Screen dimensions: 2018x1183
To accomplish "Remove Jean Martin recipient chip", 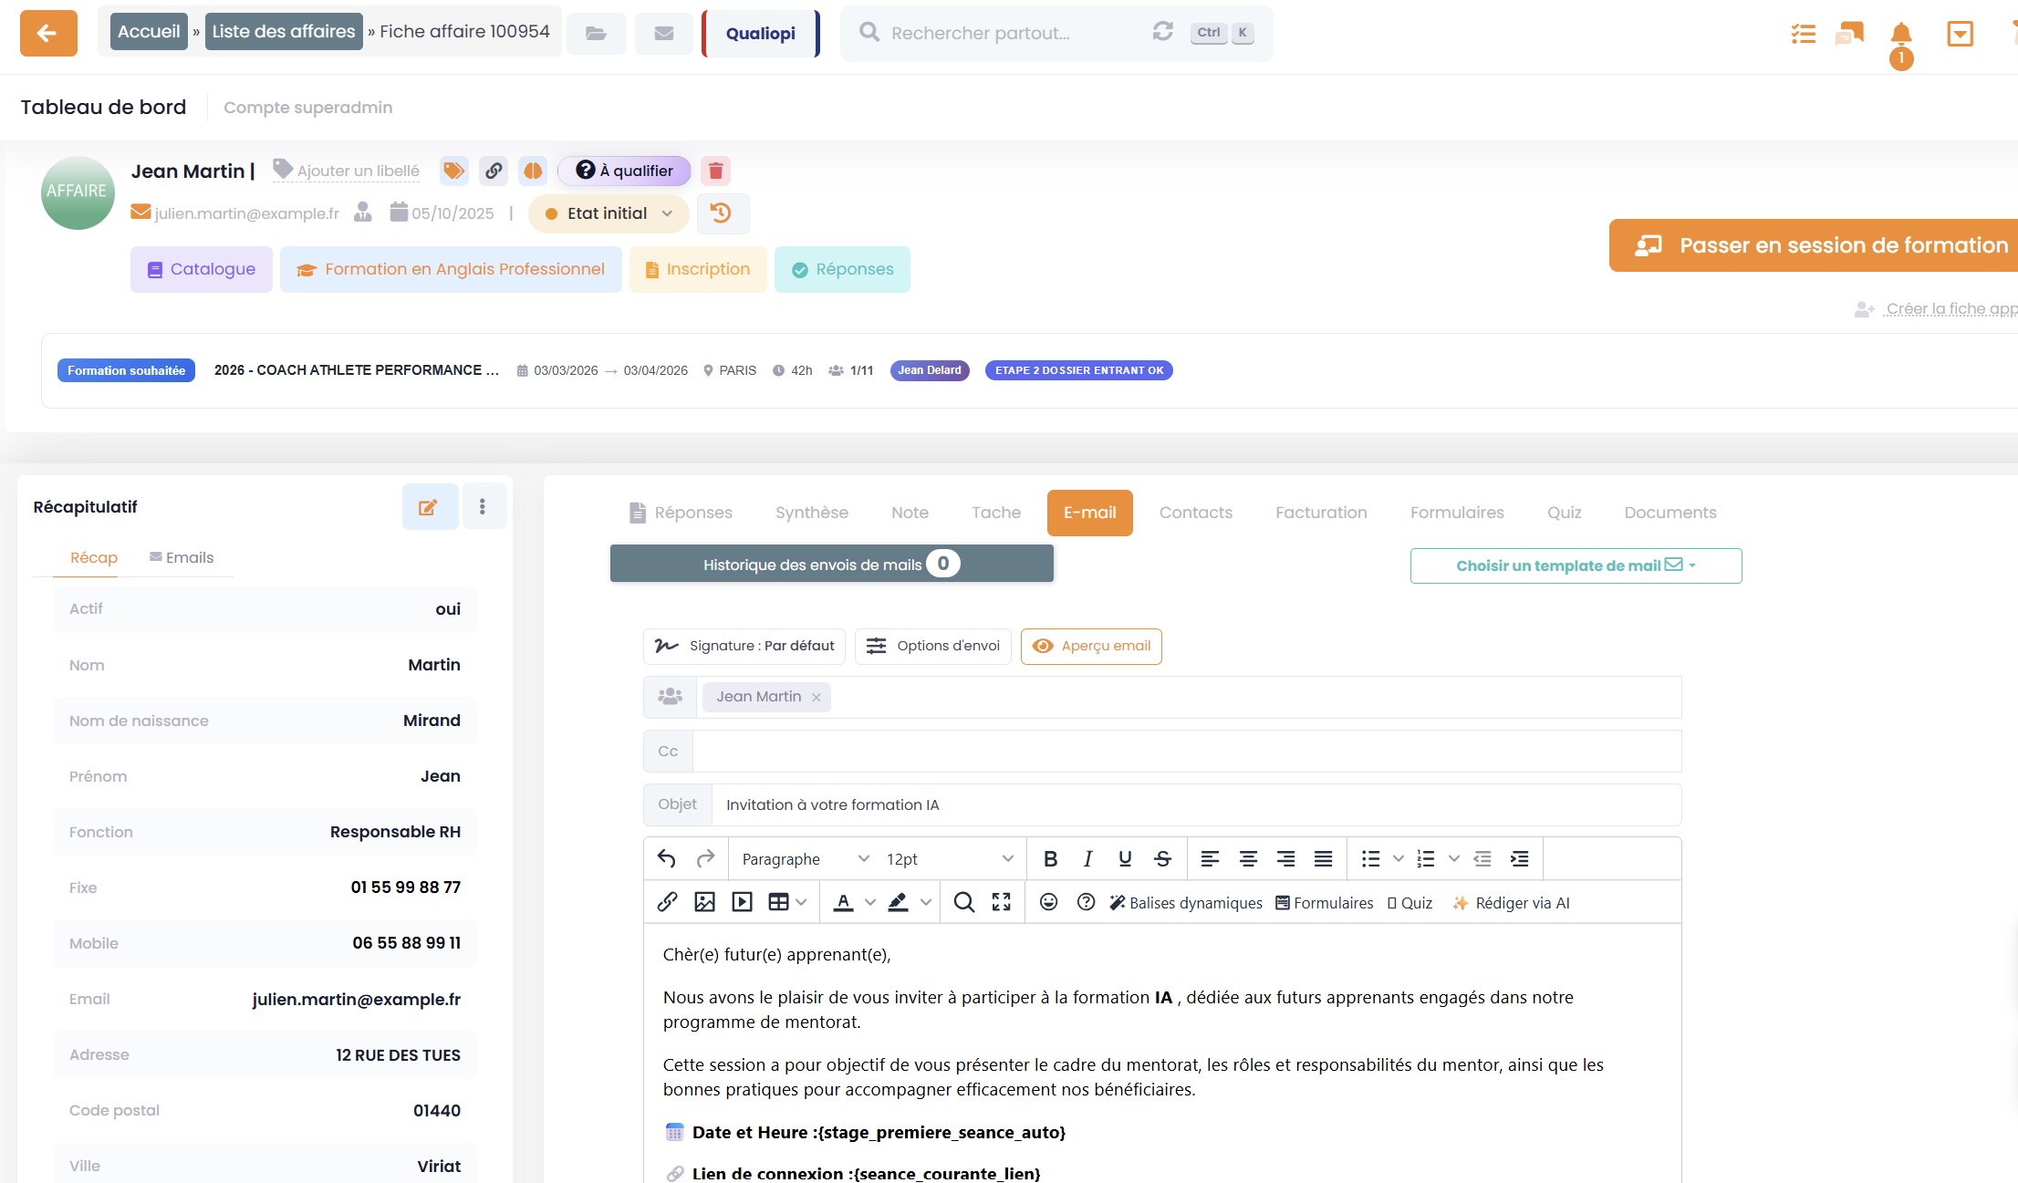I will [817, 698].
